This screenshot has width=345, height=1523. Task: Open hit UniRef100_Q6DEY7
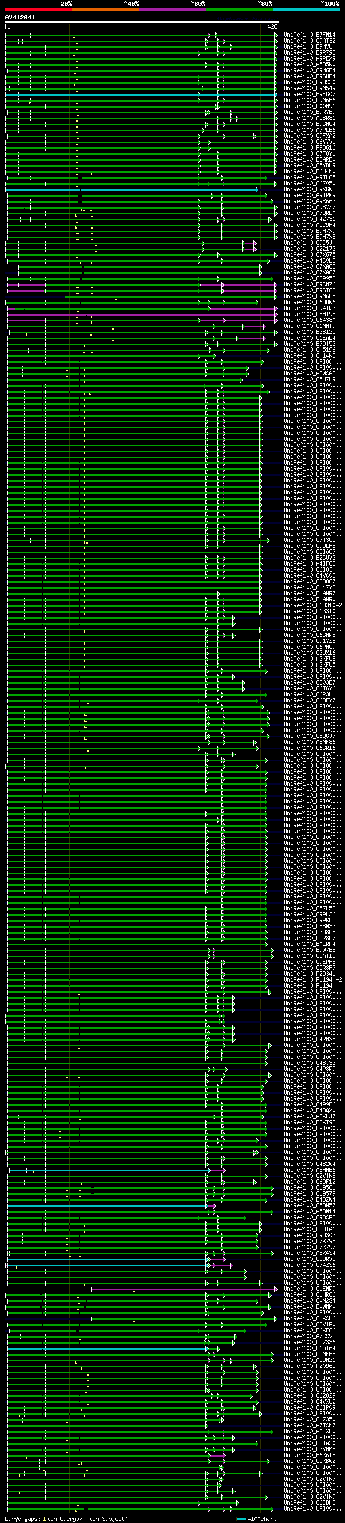pos(309,700)
